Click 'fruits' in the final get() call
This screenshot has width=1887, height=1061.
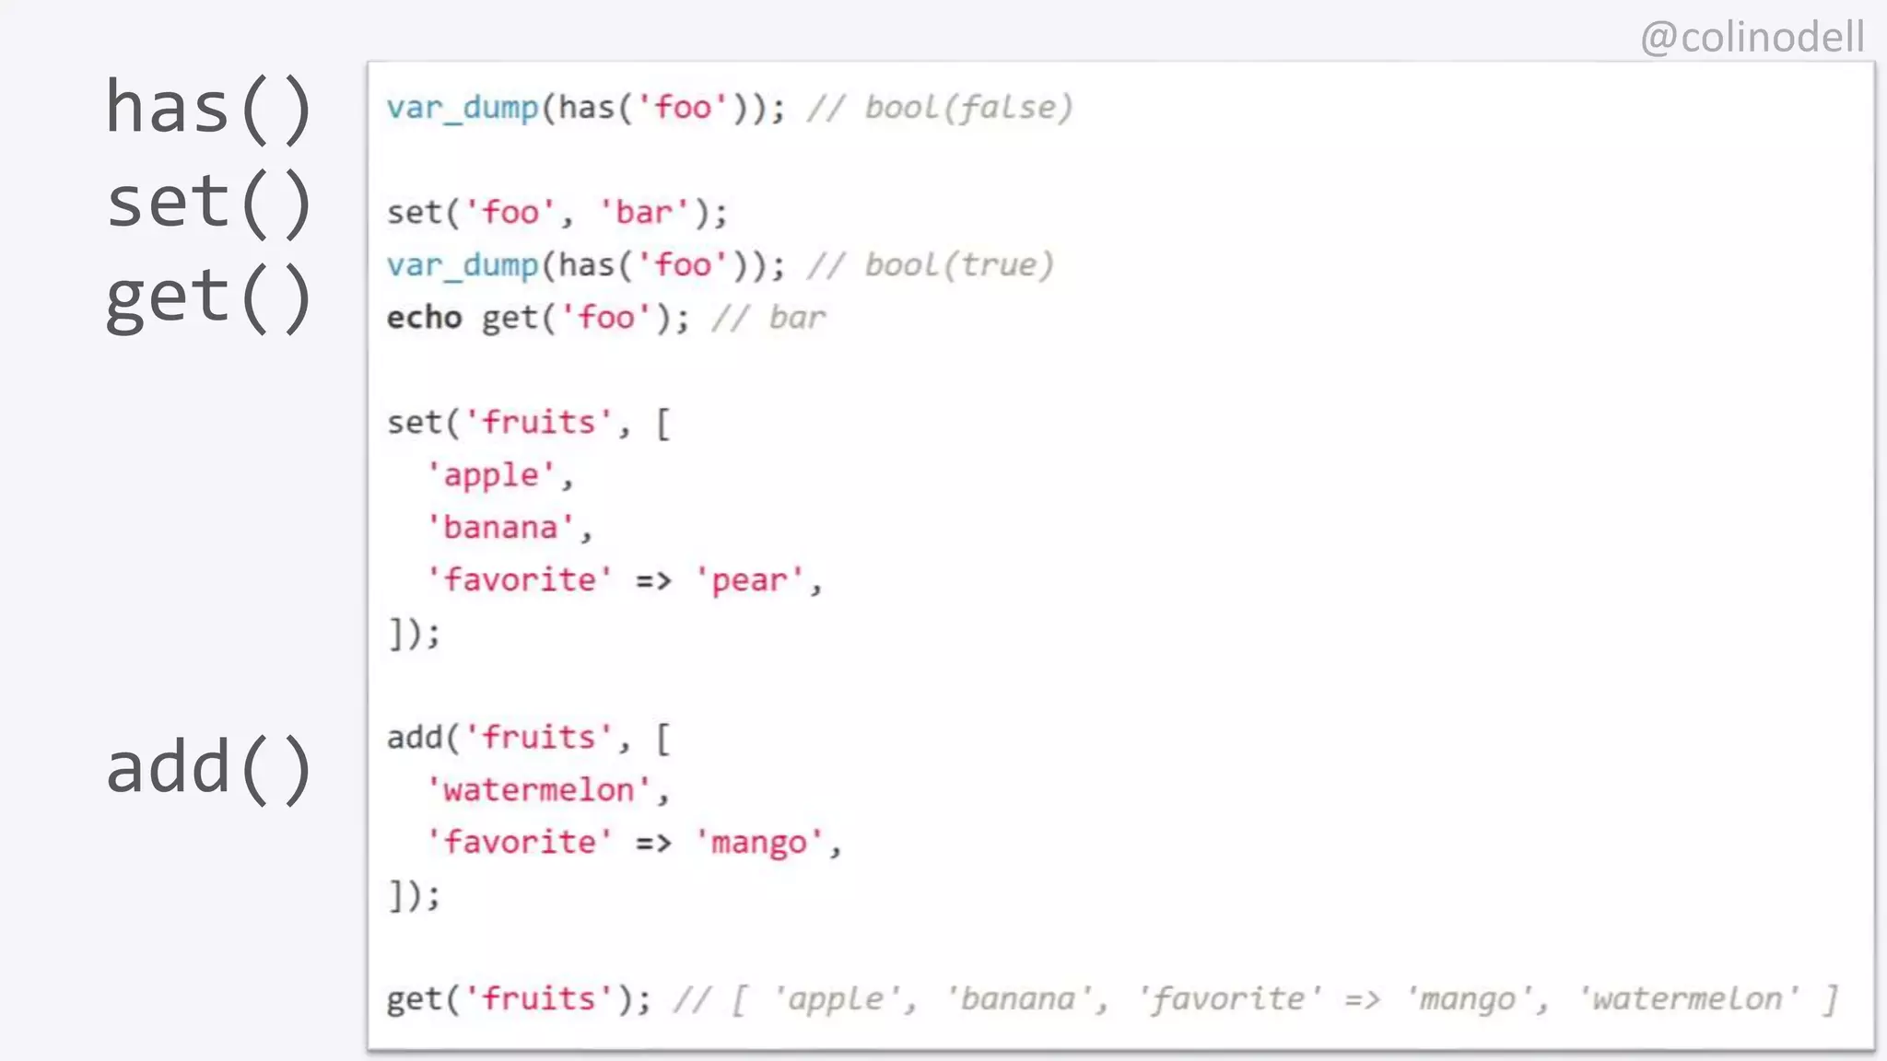point(539,999)
